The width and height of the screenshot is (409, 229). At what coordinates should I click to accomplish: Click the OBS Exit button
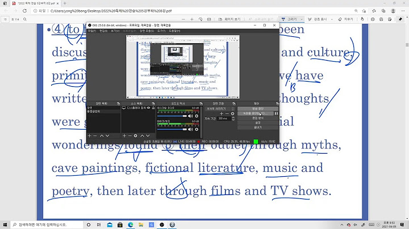click(258, 128)
